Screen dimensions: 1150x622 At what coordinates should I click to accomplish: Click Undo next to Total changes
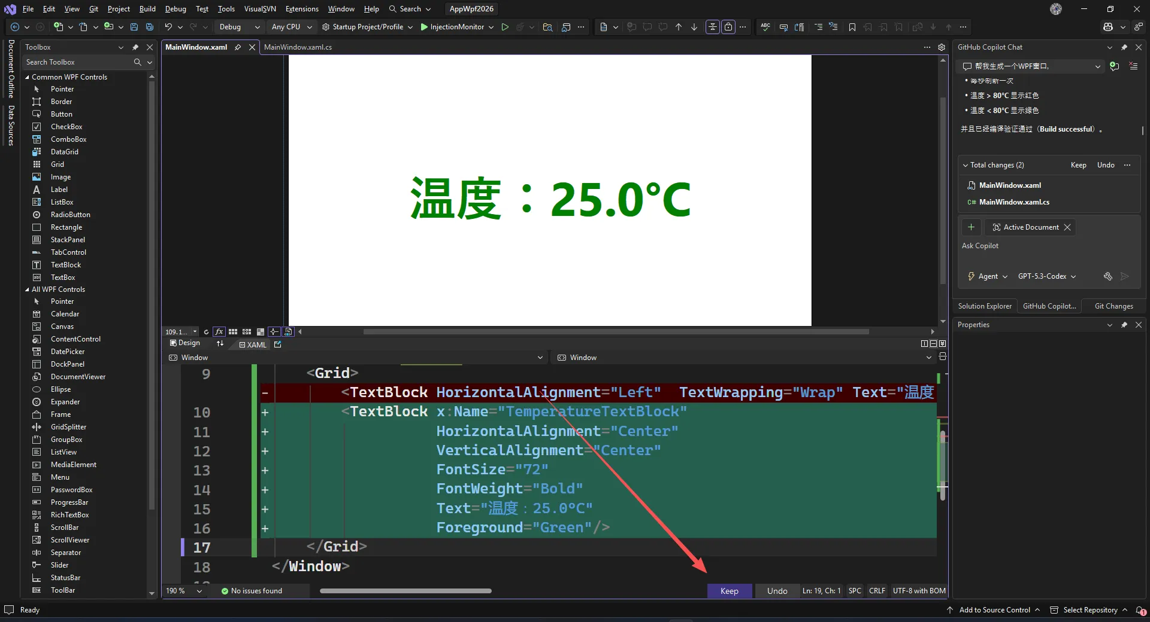pyautogui.click(x=1106, y=165)
